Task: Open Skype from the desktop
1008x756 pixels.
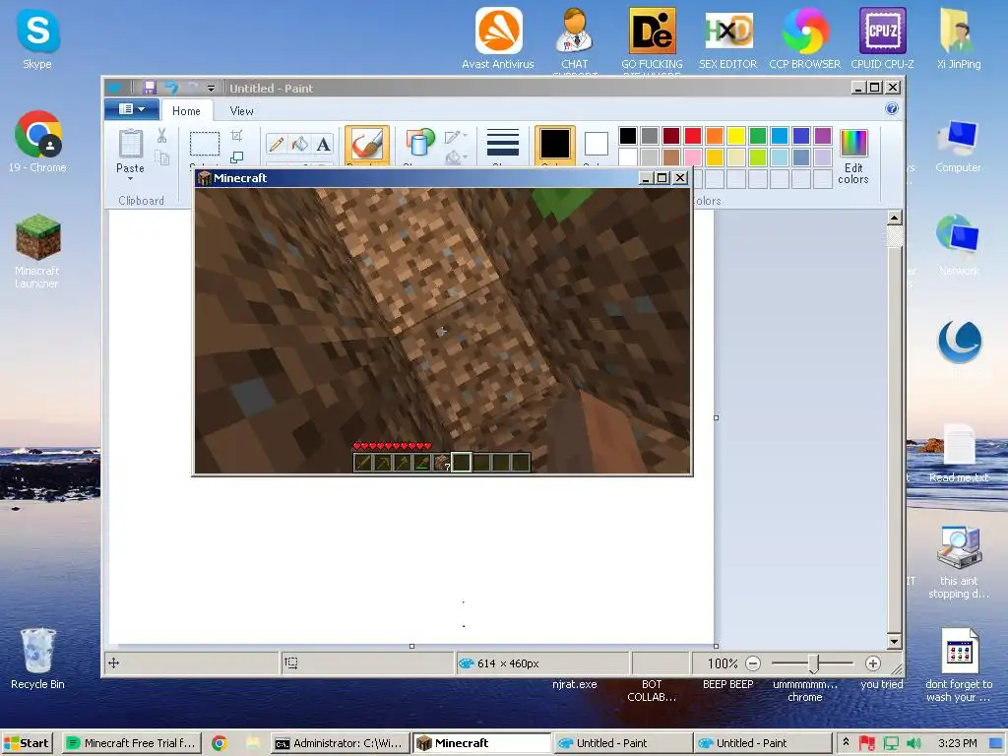Action: pyautogui.click(x=37, y=39)
